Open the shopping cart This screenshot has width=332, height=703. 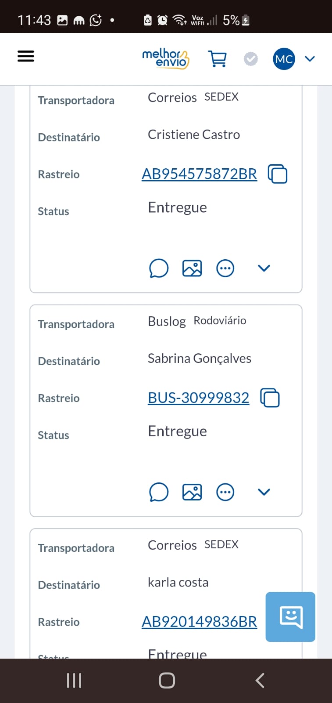(218, 58)
